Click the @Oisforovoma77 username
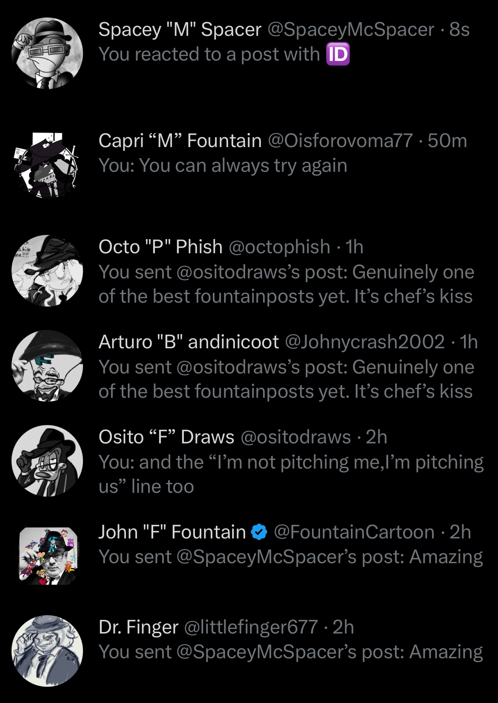498x703 pixels. click(x=340, y=141)
